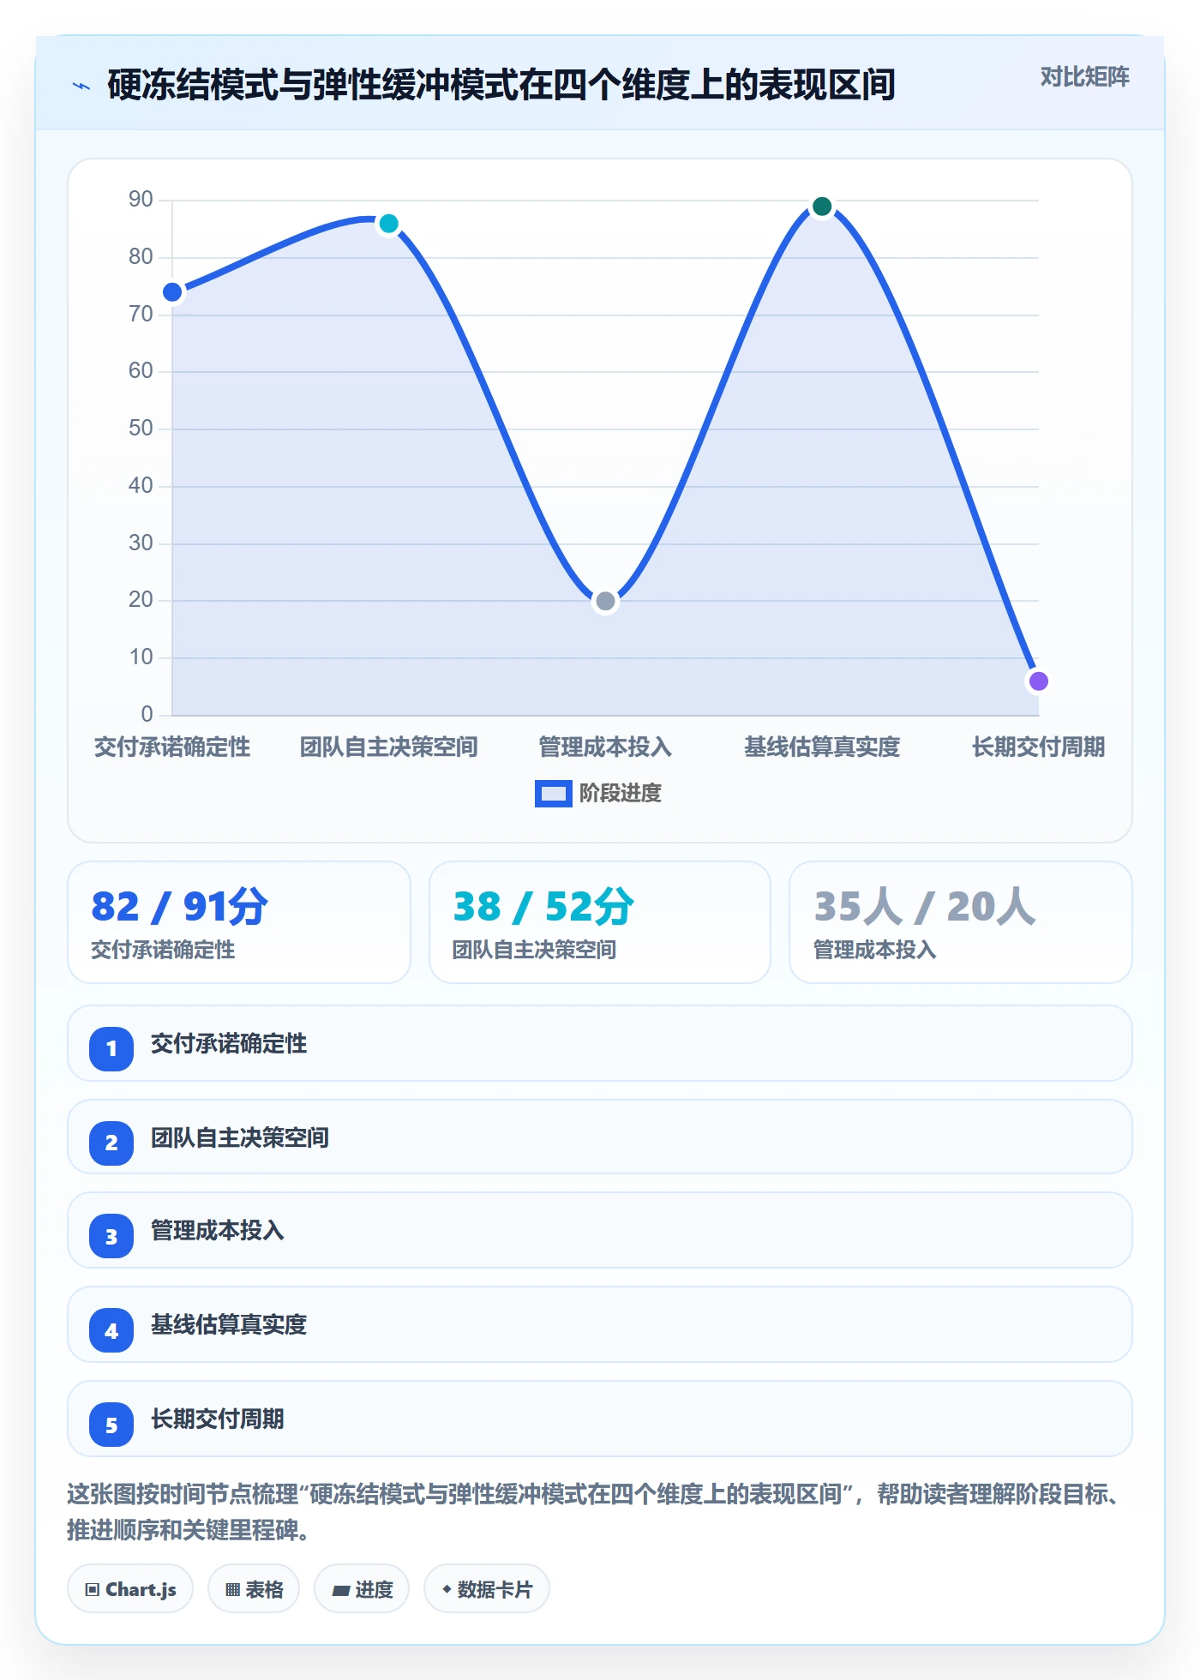Click the y-axis value 50
This screenshot has width=1200, height=1680.
(x=141, y=429)
